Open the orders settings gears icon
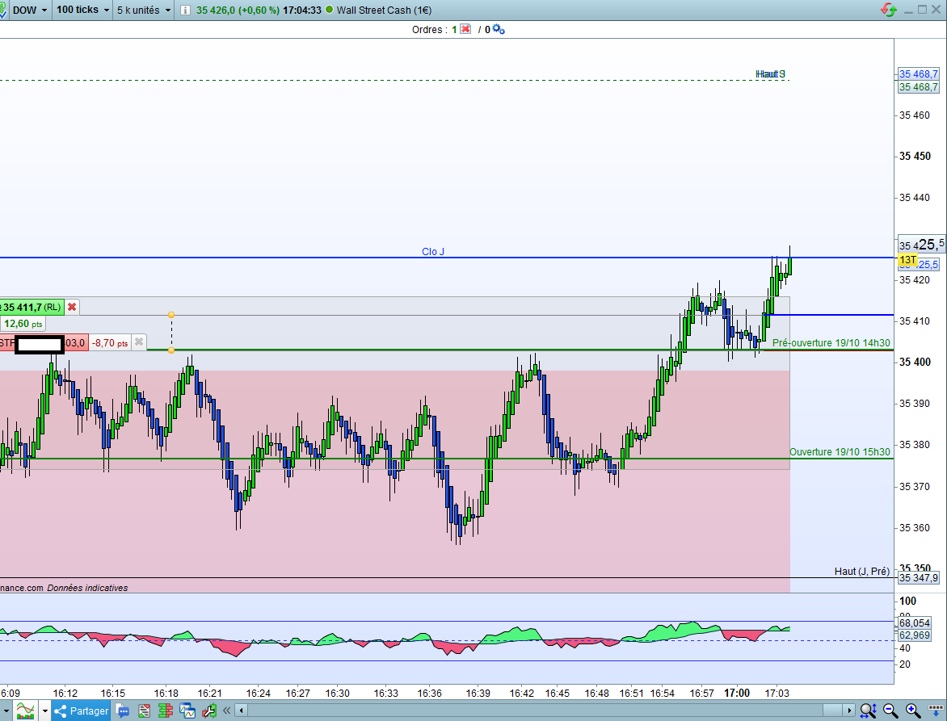 499,29
